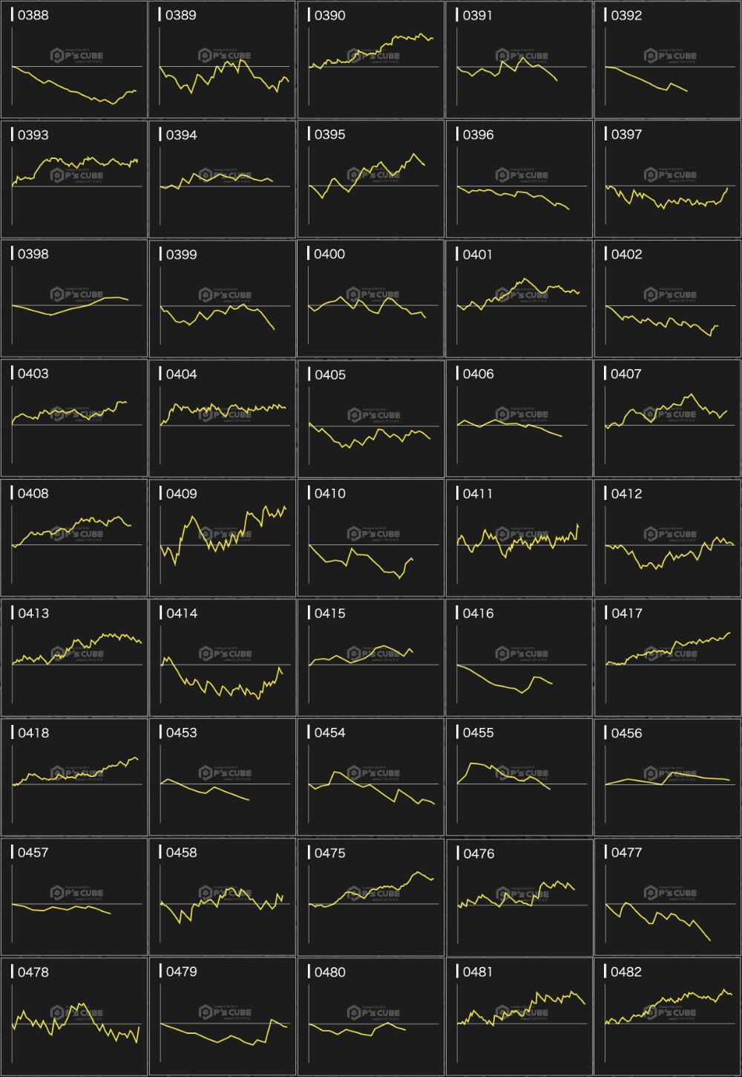Open graph panel 0456

pos(668,777)
